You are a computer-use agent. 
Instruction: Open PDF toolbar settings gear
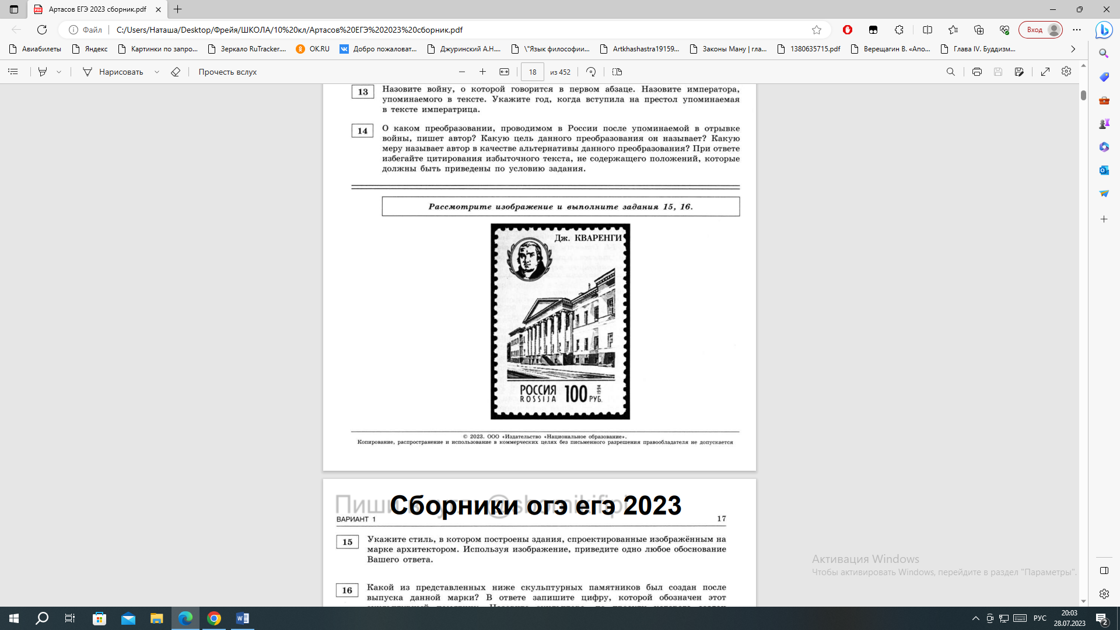tap(1066, 71)
